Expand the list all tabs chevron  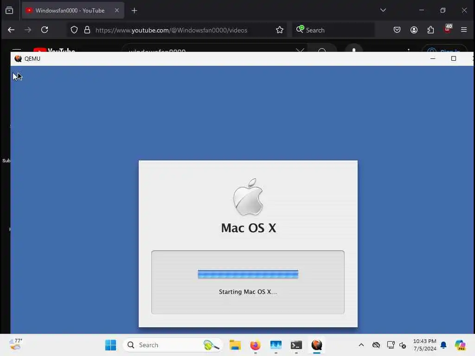383,10
